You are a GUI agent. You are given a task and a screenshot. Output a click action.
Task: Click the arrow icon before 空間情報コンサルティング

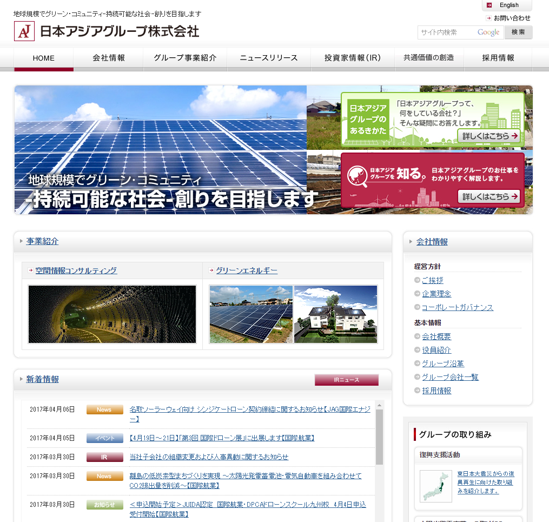coord(31,270)
